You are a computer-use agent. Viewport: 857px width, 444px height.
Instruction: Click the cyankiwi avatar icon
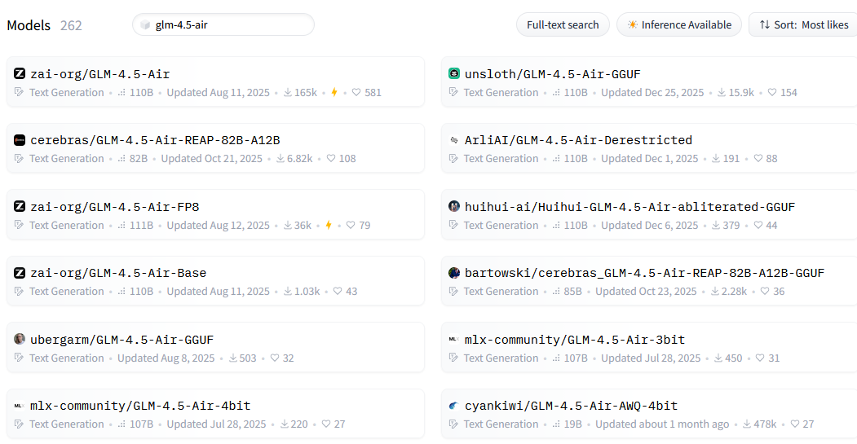click(x=454, y=406)
